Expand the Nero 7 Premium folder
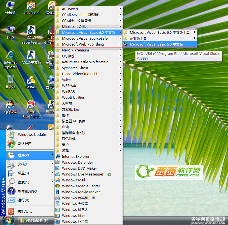The width and height of the screenshot is (228, 225). (89, 50)
